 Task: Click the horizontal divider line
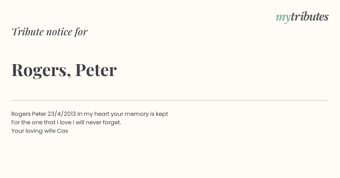pyautogui.click(x=170, y=100)
